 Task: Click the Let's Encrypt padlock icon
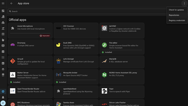pyautogui.click(x=59, y=61)
